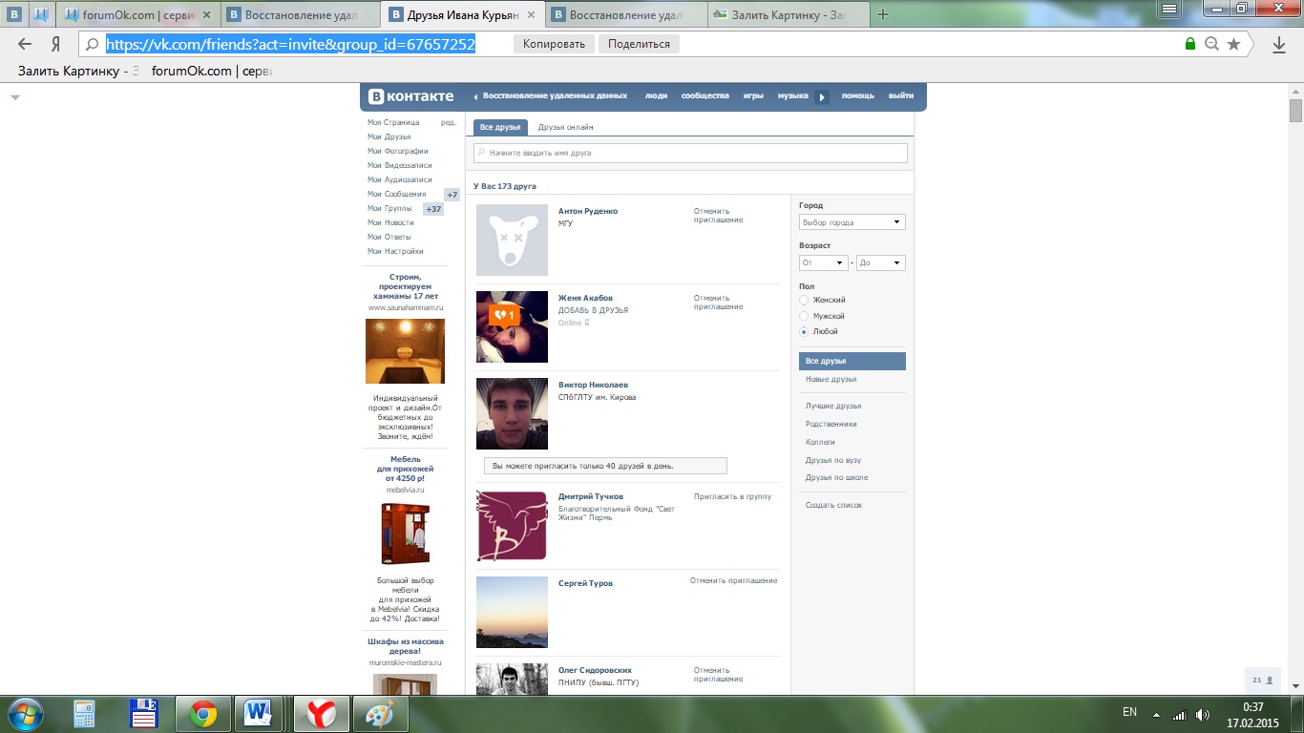Open Paint from taskbar

coord(381,714)
